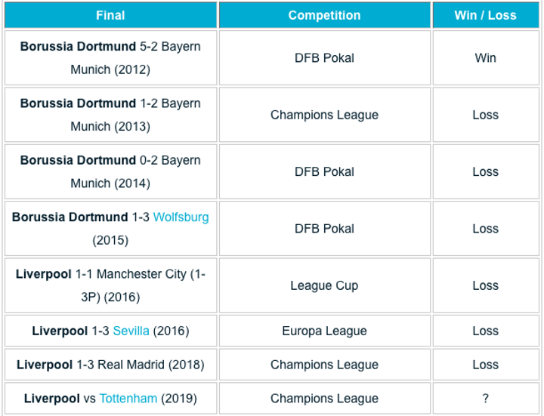The image size is (544, 416).
Task: Select the Europa League cell
Action: pyautogui.click(x=324, y=331)
